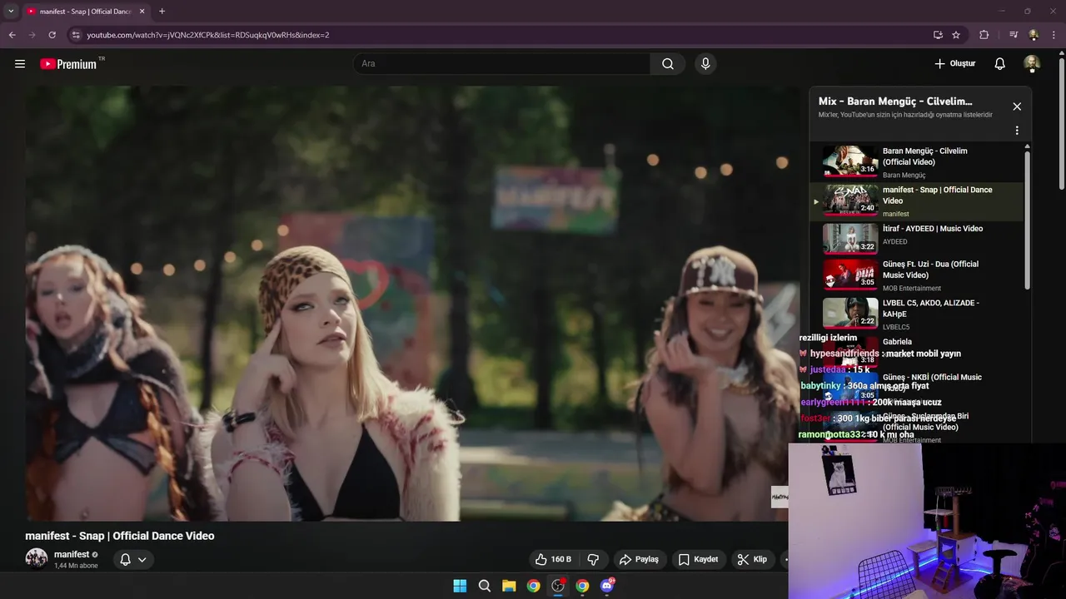Open Discord from taskbar
The width and height of the screenshot is (1066, 599).
pyautogui.click(x=607, y=586)
